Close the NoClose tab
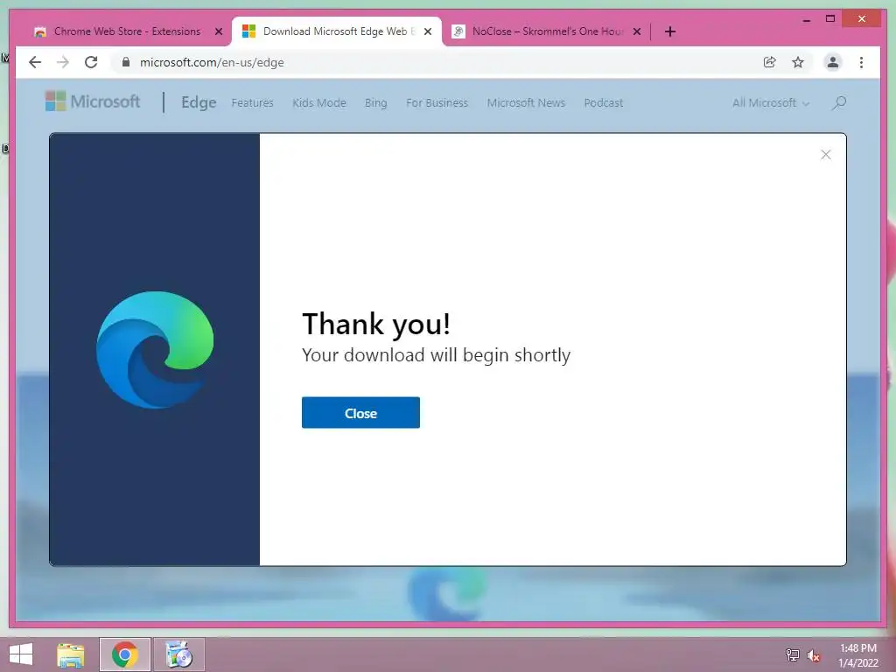 637,31
